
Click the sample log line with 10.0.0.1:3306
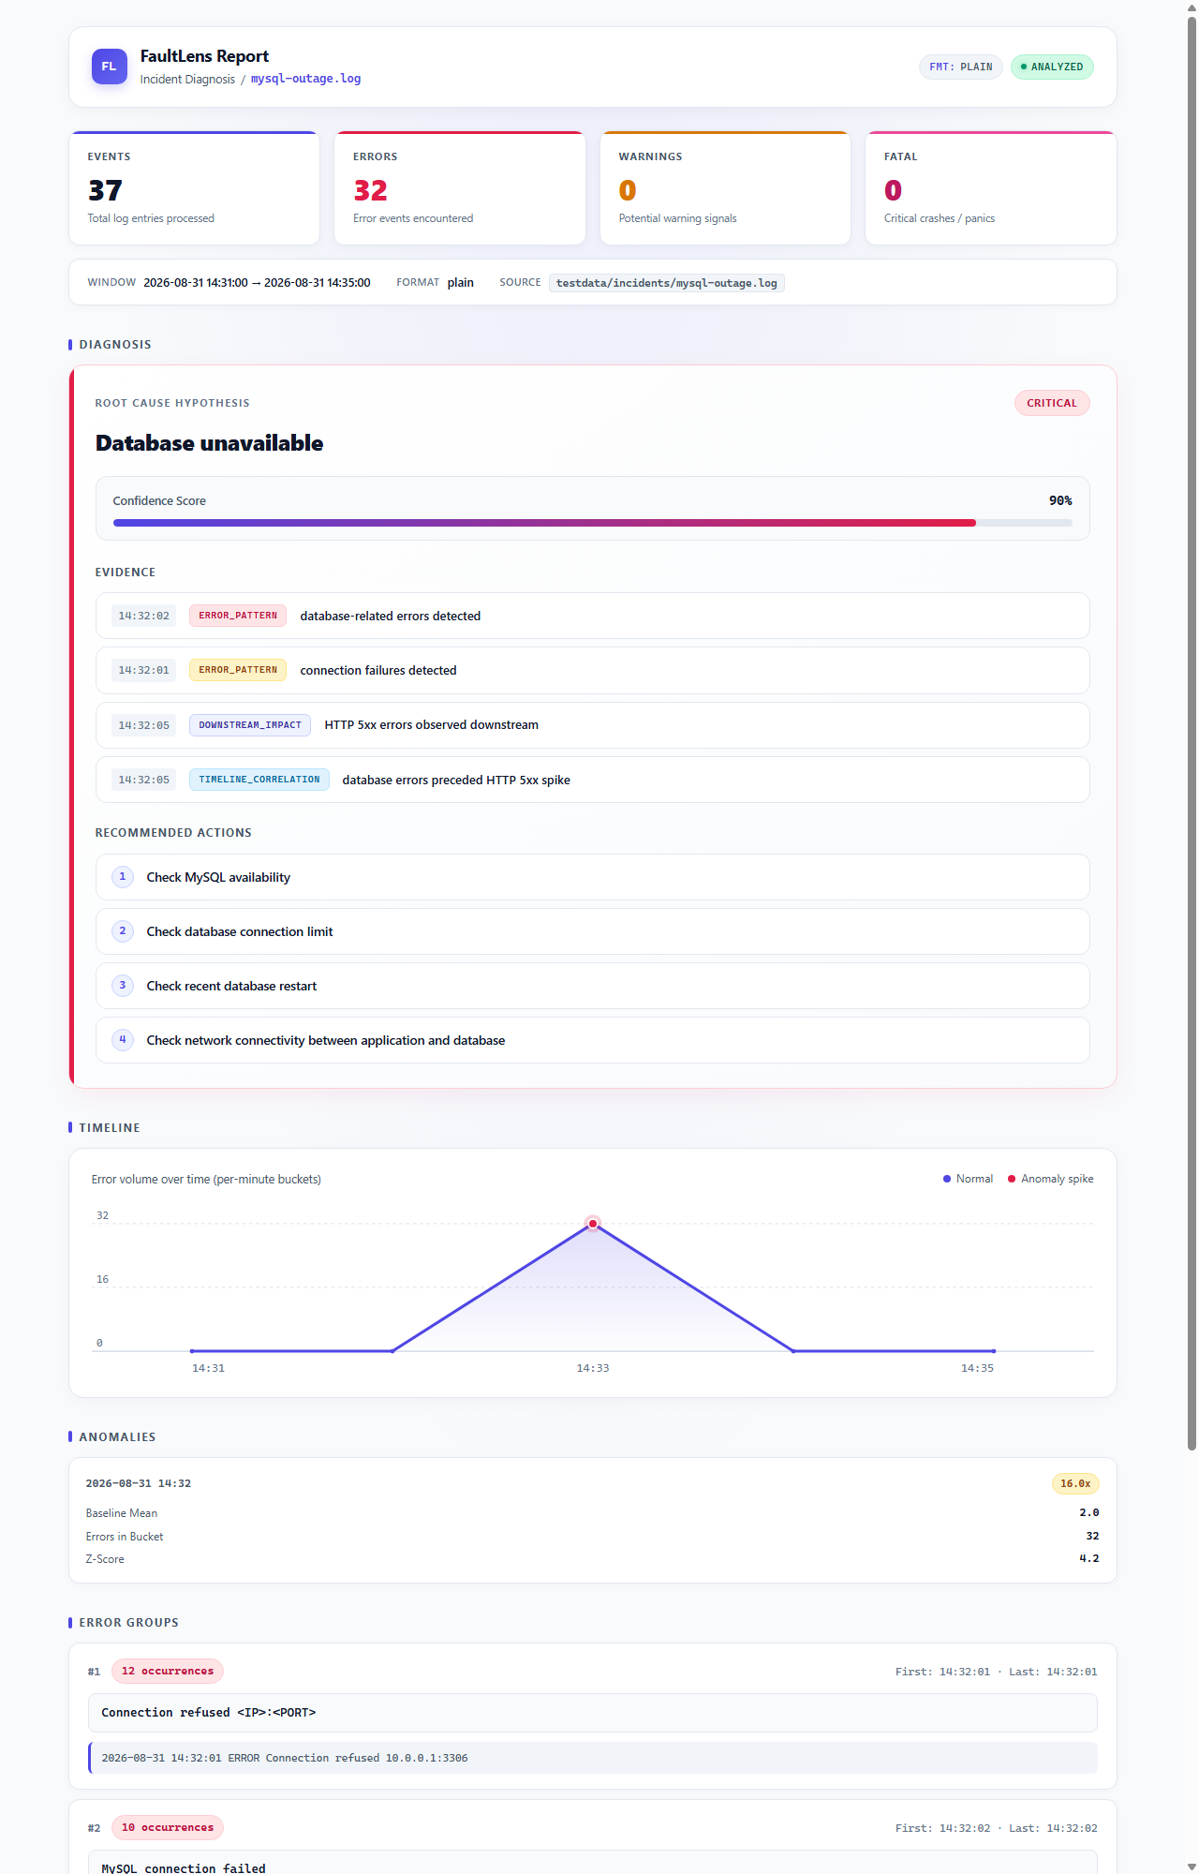[592, 1758]
